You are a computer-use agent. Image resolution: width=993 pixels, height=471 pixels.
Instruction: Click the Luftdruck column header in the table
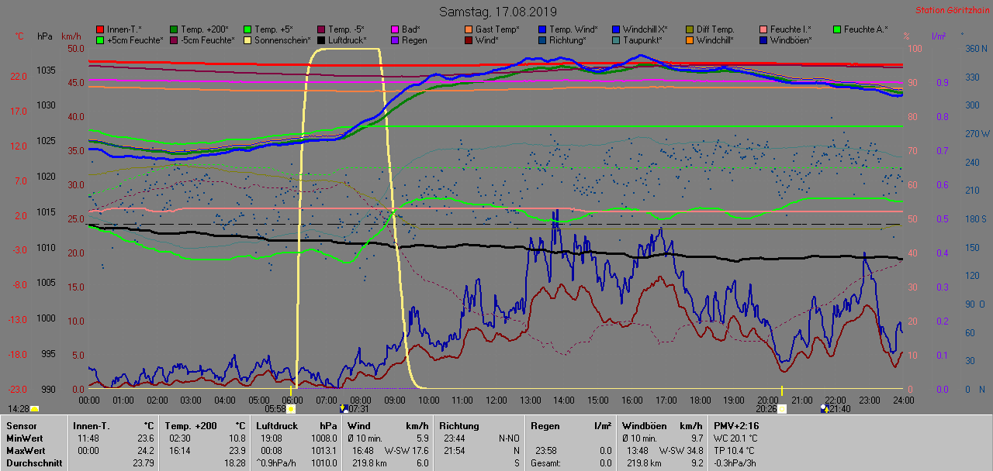click(x=276, y=426)
